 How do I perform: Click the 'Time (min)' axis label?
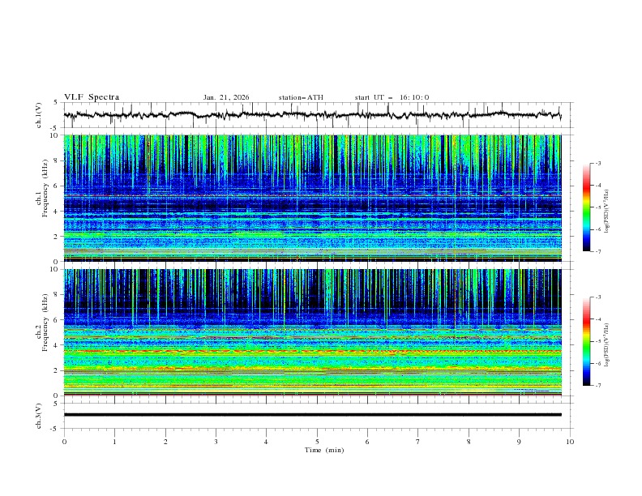[x=324, y=450]
